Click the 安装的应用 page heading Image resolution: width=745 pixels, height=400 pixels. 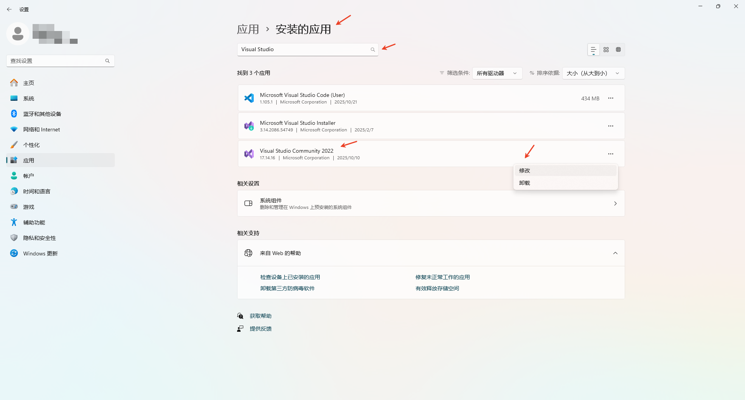point(303,29)
